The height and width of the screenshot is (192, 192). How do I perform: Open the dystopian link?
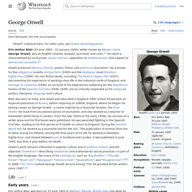click(89, 72)
